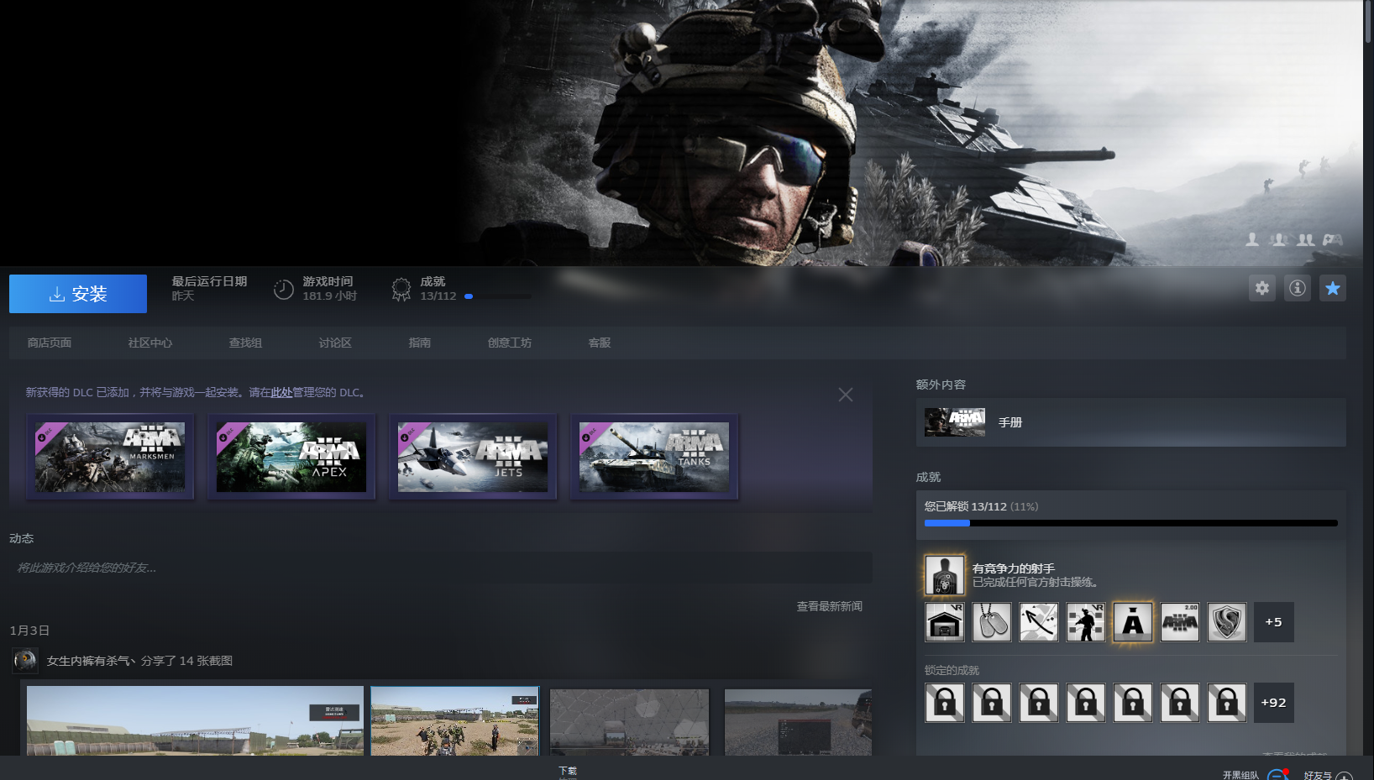This screenshot has height=780, width=1374.
Task: Click the 您已解锁 13/112 progress bar
Action: pyautogui.click(x=1131, y=523)
